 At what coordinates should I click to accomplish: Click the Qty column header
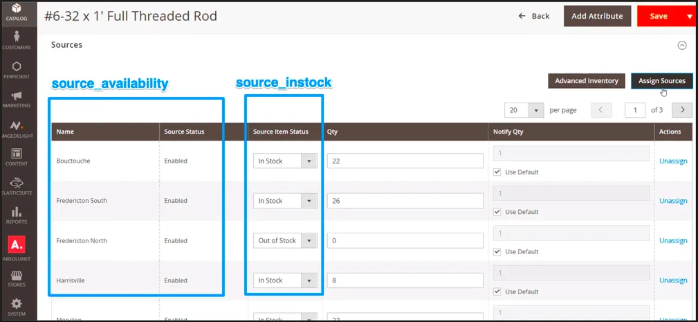[x=405, y=132]
